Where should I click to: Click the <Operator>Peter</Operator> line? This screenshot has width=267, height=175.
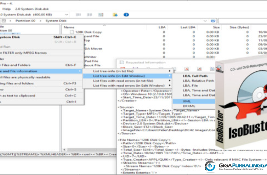146,91
